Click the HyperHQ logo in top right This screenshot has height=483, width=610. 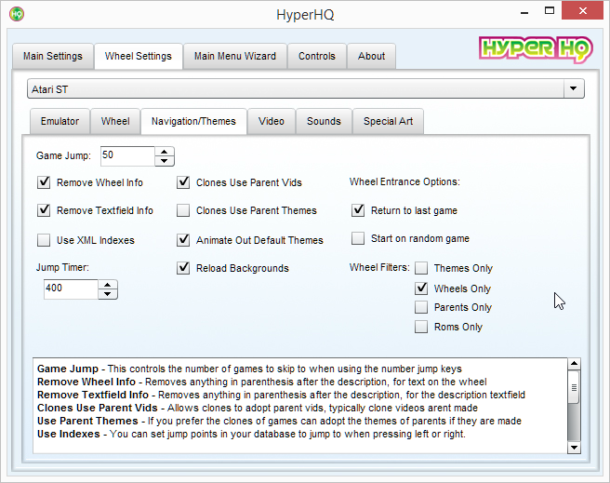click(x=534, y=49)
